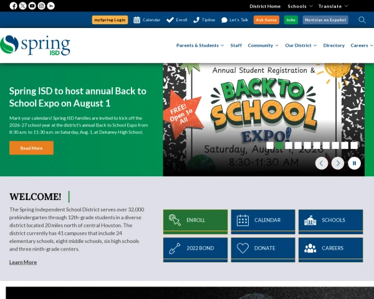Click the CALENDAR tile calendar icon
Image resolution: width=374 pixels, height=299 pixels.
coord(242,220)
